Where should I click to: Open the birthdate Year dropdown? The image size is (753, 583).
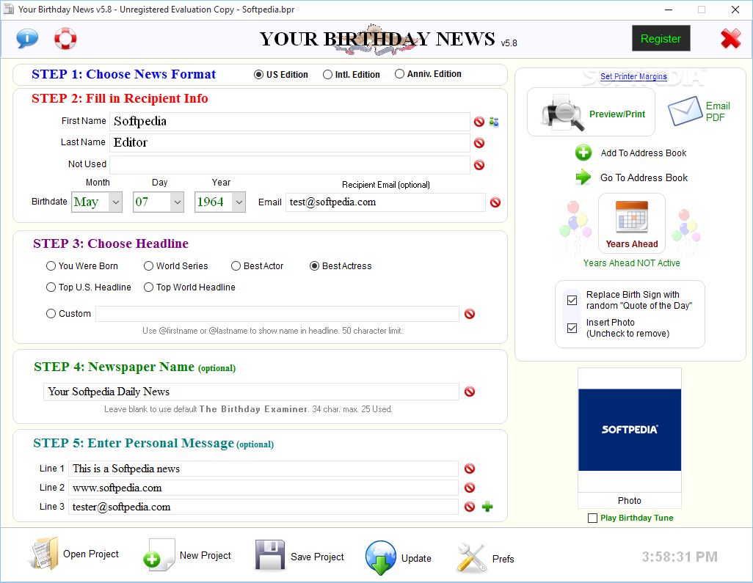[239, 202]
